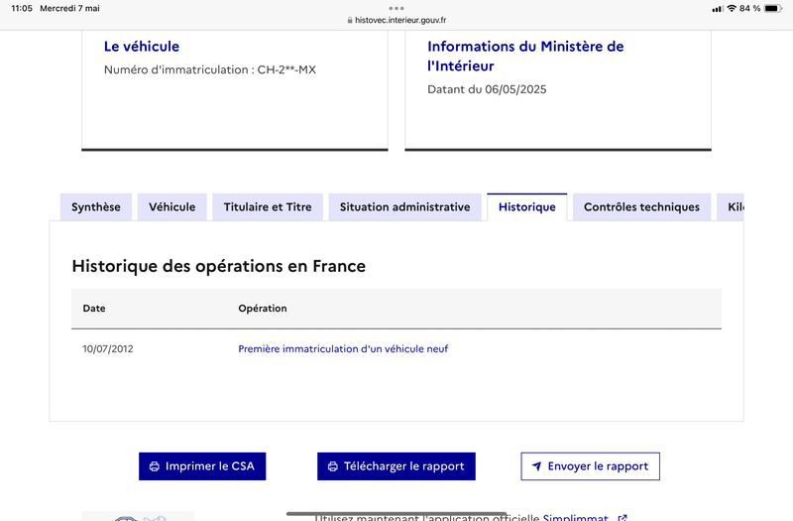Select the Titulaire et Titre tab
Screen dimensions: 793x521
268,207
